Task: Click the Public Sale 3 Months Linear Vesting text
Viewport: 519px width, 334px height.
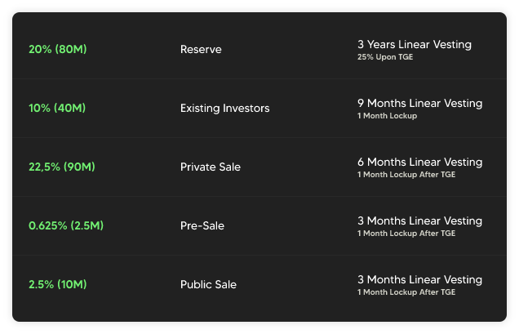Action: [419, 279]
